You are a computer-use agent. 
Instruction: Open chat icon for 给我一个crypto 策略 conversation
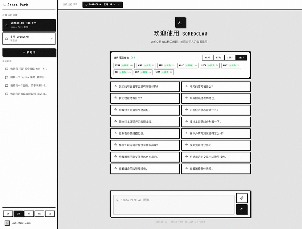[x=6, y=77]
